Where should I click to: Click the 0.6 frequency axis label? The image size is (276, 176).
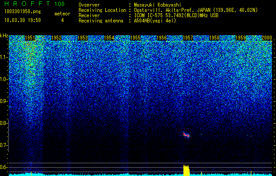pos(4,167)
